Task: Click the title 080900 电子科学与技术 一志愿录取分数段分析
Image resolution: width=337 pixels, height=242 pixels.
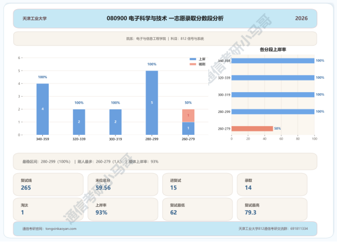Action: point(165,18)
